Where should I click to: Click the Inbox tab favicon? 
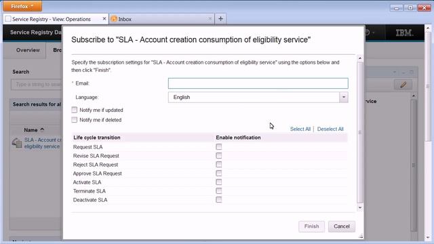(x=114, y=19)
